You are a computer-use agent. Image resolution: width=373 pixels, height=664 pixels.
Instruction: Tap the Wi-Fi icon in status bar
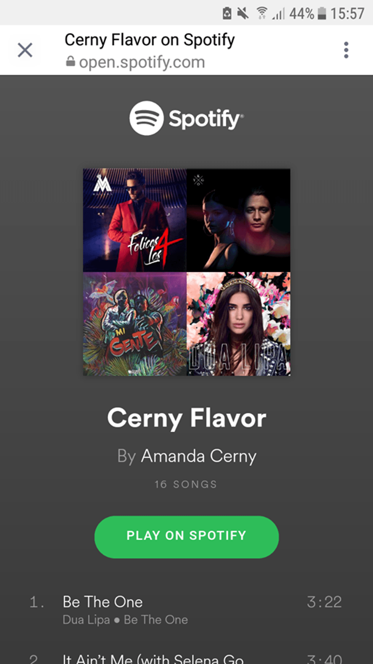261,13
